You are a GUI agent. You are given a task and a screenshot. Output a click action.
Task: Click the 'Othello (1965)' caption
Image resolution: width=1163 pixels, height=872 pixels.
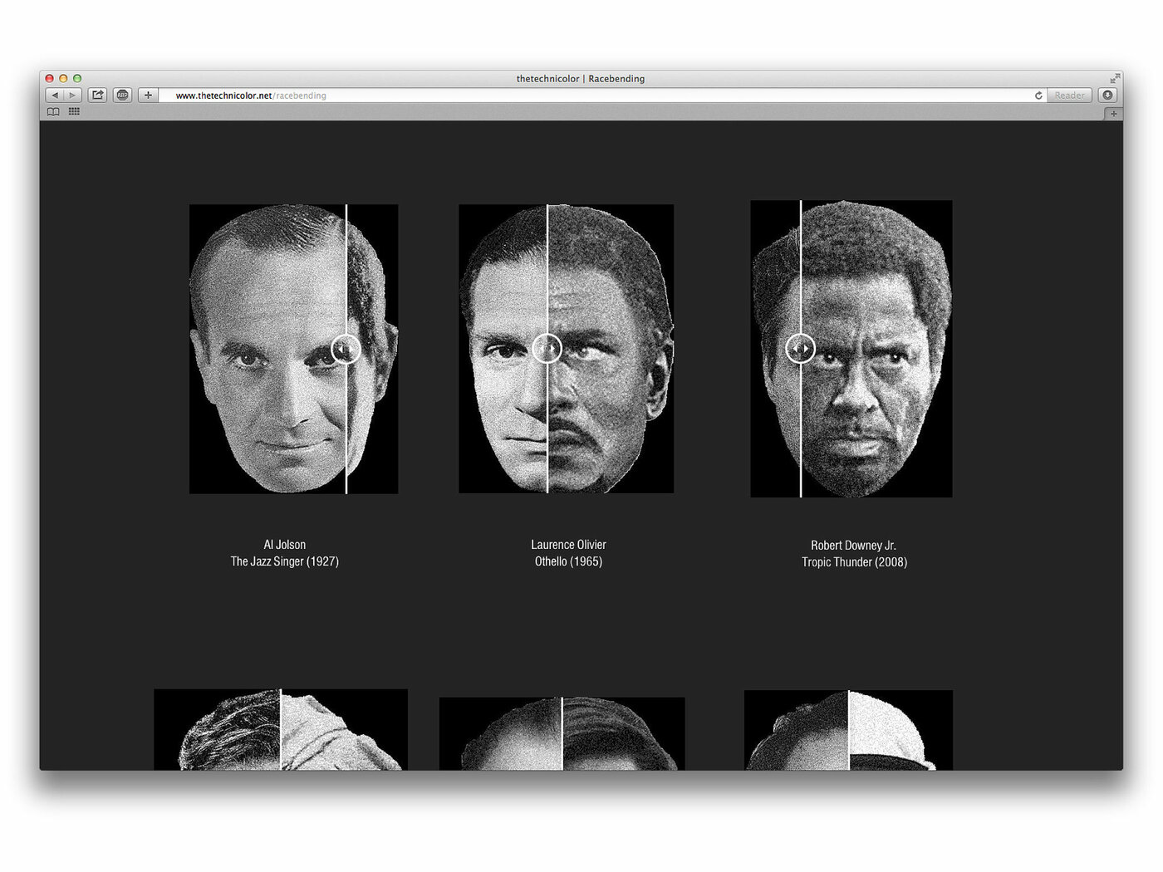(x=569, y=561)
